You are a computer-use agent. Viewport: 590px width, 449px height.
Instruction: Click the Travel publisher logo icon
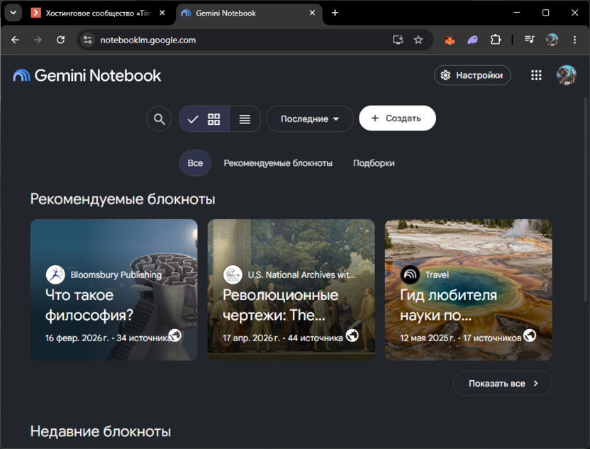click(x=410, y=275)
